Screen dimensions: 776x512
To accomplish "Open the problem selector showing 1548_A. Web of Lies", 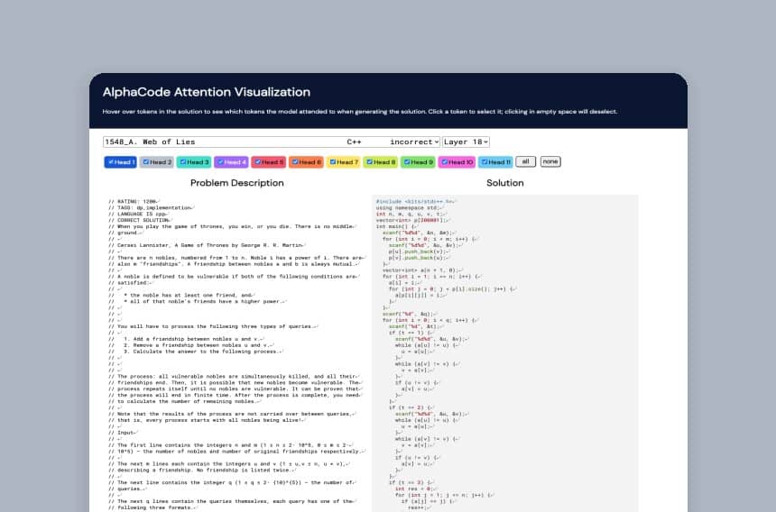I will pos(272,142).
